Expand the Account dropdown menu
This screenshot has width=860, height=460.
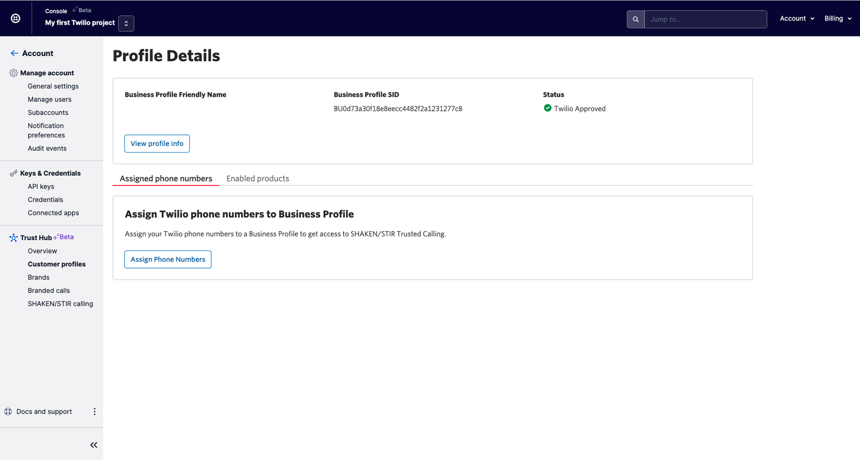(x=797, y=18)
